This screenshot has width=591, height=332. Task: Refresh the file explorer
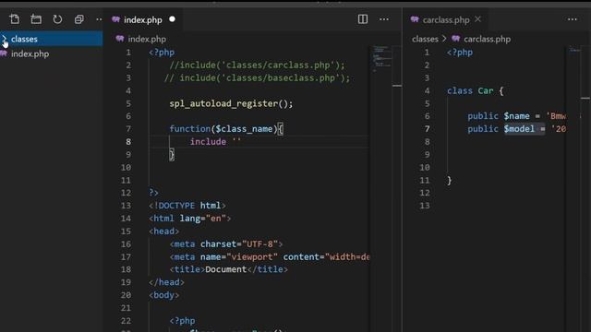(57, 19)
